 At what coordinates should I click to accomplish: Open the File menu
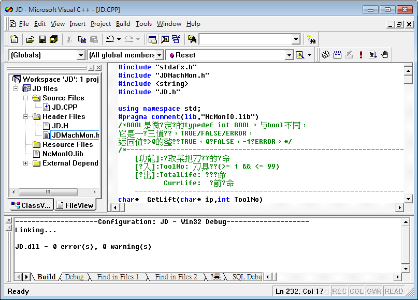[x=24, y=24]
